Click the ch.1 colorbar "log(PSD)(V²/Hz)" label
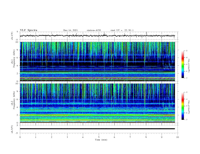Image resolution: width=200 pixels, height=154 pixels. pos(189,66)
